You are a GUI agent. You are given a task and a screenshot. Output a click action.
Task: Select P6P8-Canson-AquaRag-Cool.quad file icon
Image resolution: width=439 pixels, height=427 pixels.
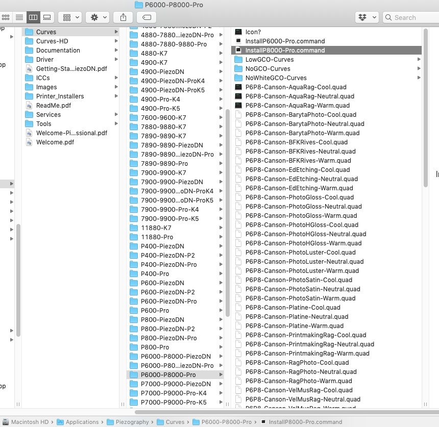(x=238, y=87)
